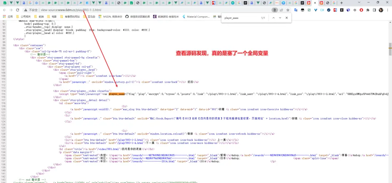Bookmark this page with the star icon
The height and width of the screenshot is (183, 392).
point(288,10)
